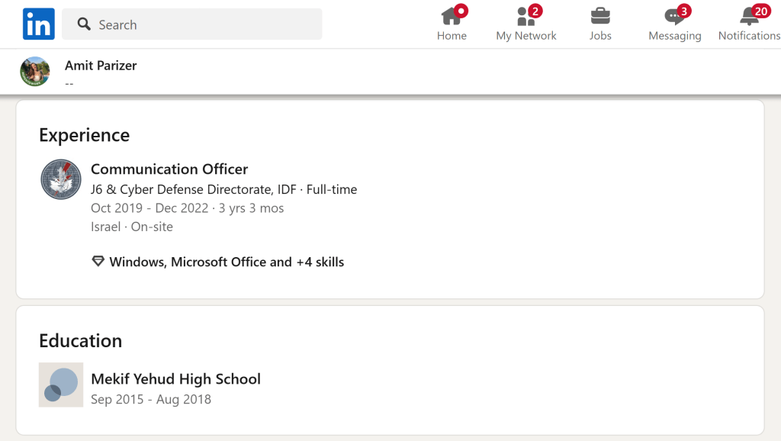This screenshot has height=441, width=781.
Task: Open Messaging chat bubble icon
Action: pos(674,17)
